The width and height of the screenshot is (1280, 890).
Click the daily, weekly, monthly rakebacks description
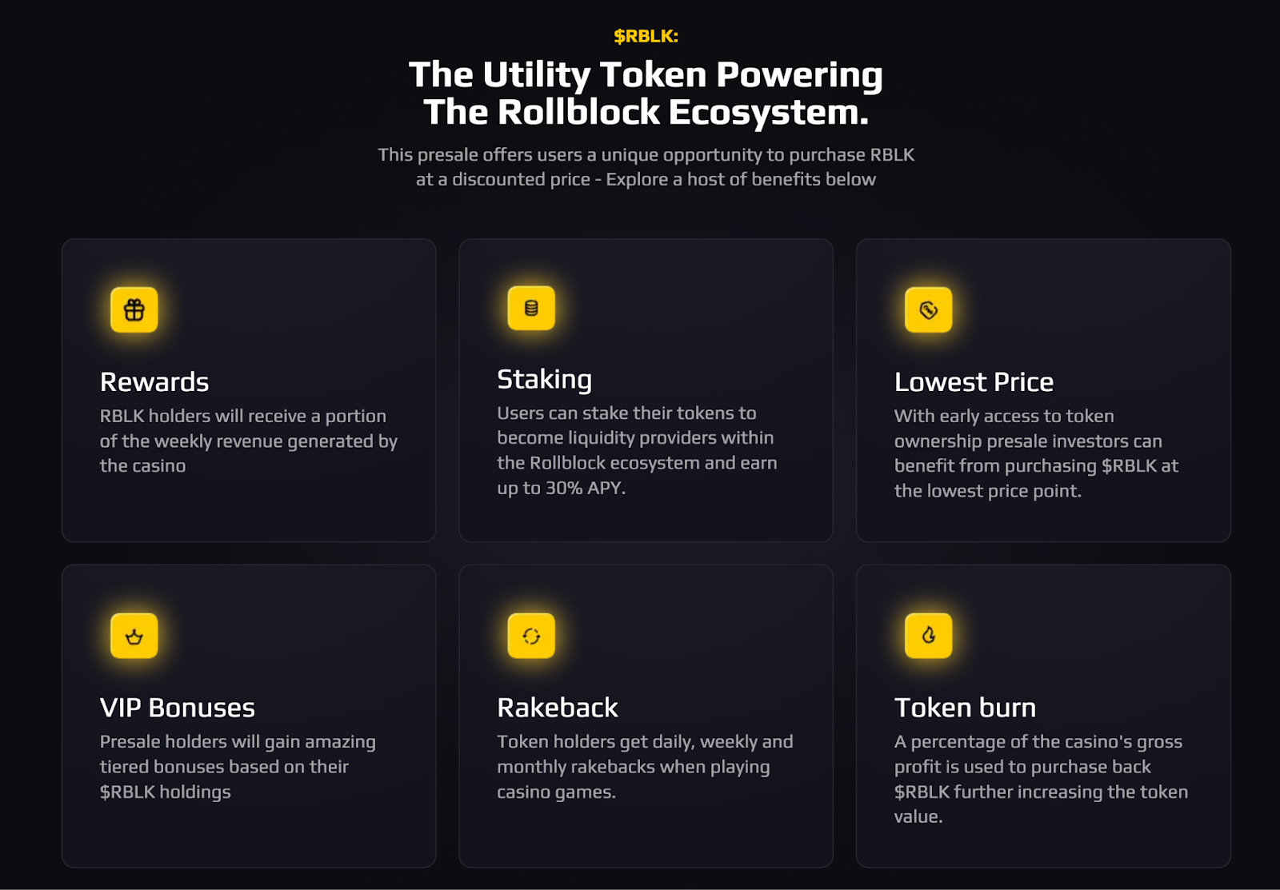[x=645, y=767]
